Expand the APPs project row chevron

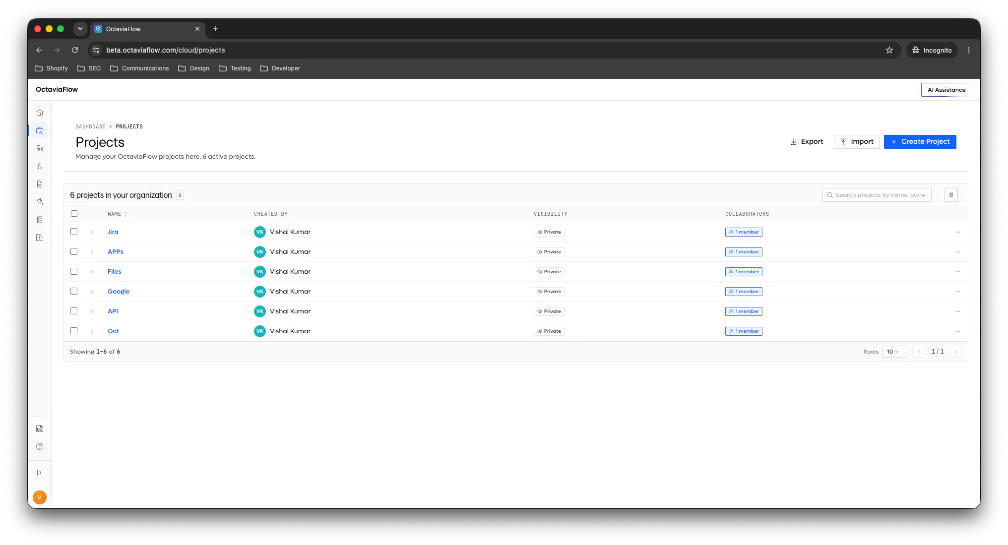[92, 252]
